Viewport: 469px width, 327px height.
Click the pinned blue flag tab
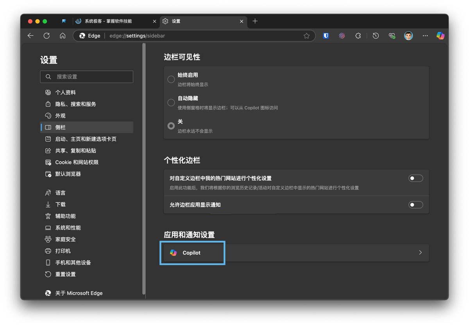(x=64, y=21)
